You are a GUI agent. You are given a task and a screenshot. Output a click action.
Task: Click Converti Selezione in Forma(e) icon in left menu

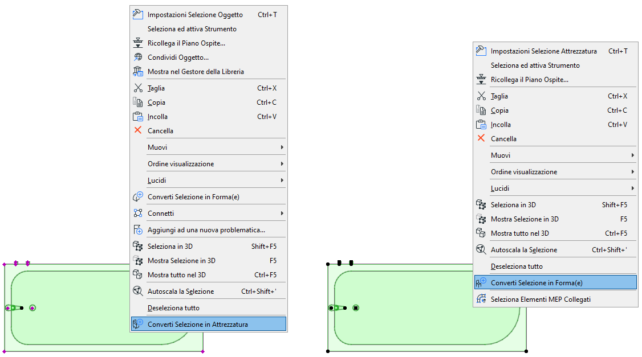coord(137,196)
